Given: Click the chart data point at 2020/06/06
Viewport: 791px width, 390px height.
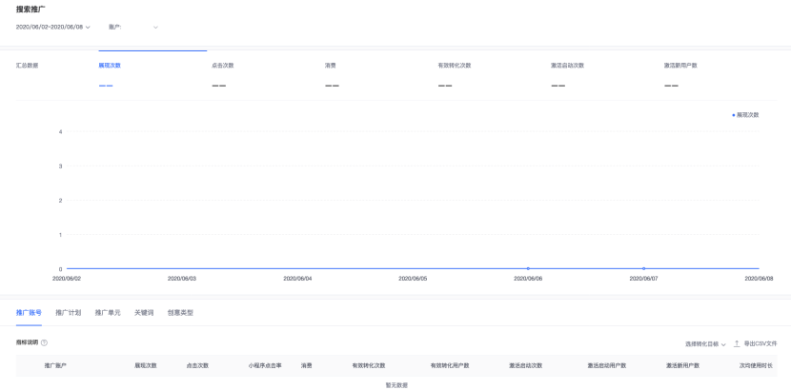Looking at the screenshot, I should pyautogui.click(x=528, y=268).
